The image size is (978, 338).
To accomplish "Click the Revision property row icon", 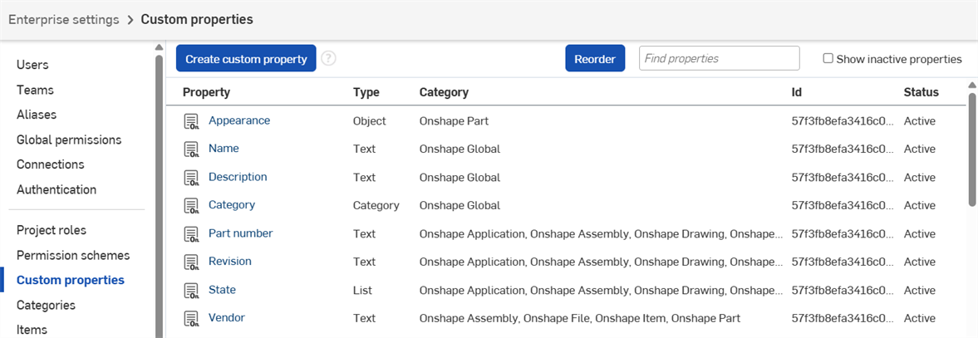I will click(192, 262).
